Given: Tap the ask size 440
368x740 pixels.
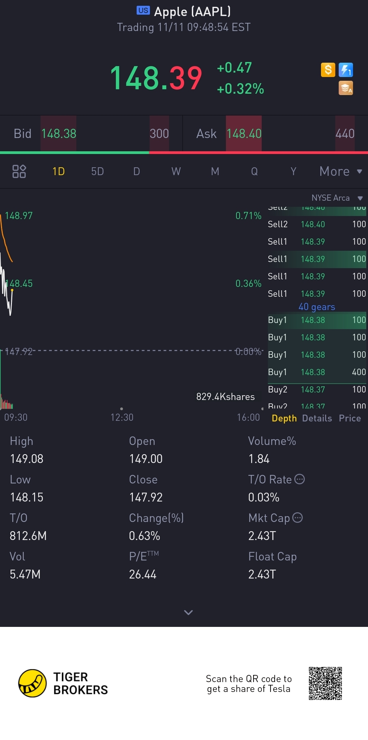Looking at the screenshot, I should click(x=345, y=134).
